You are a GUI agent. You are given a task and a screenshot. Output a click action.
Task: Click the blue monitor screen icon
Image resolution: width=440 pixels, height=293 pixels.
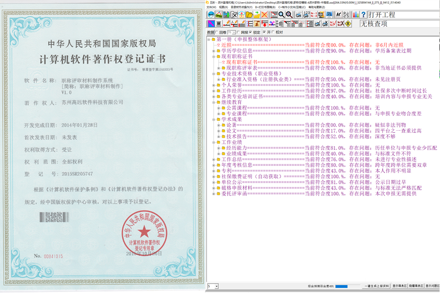click(329, 15)
